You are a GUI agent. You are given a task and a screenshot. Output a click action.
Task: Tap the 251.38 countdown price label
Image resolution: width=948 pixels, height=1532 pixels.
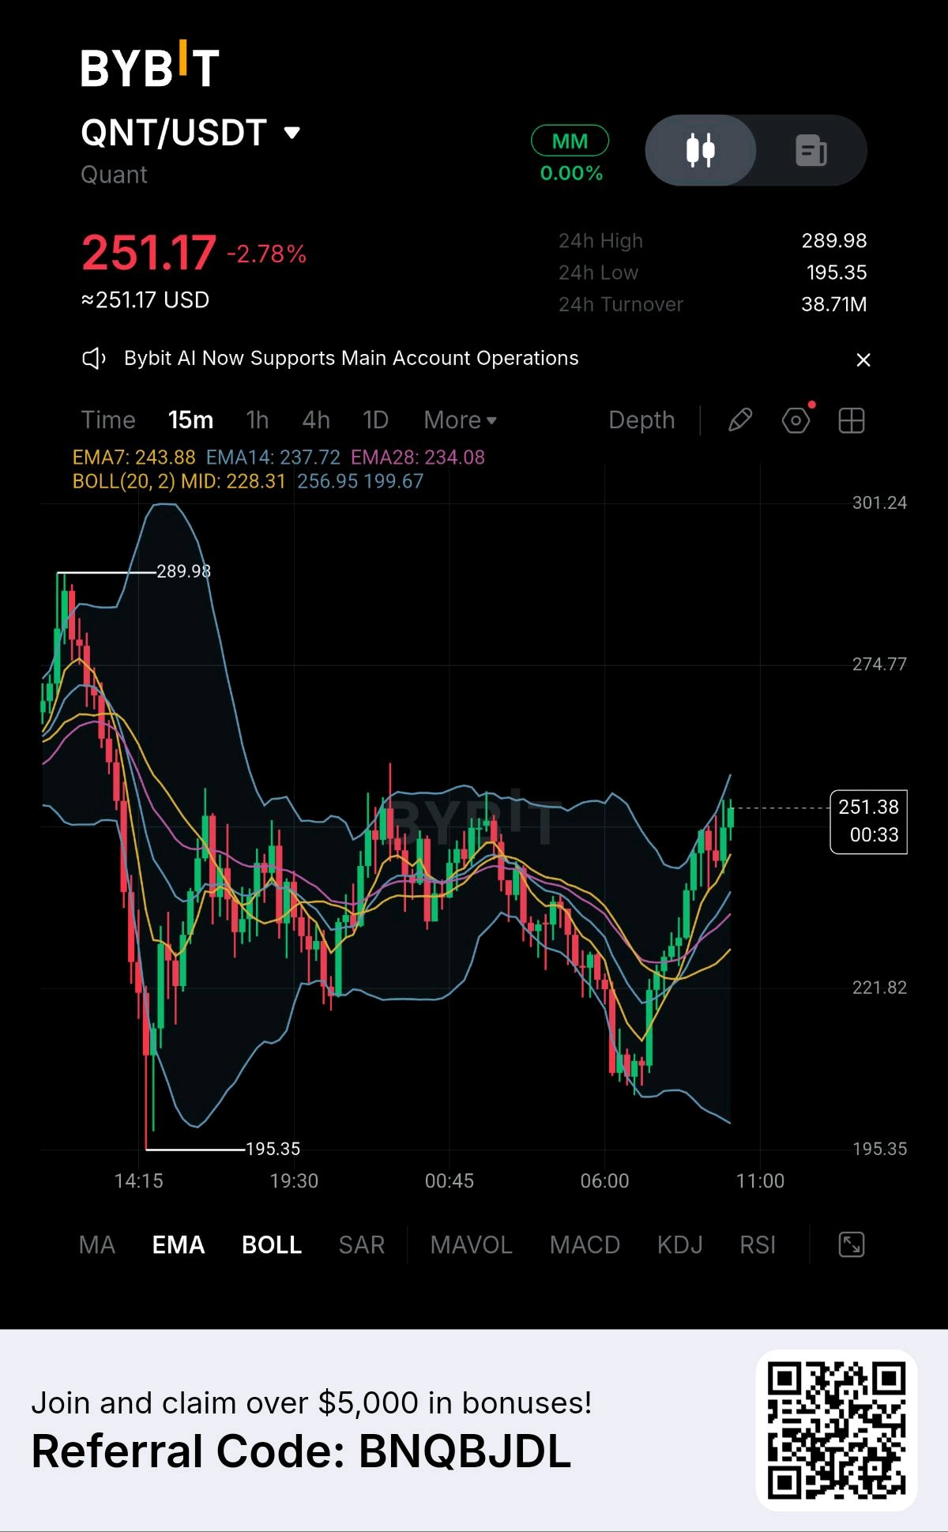[x=868, y=822]
